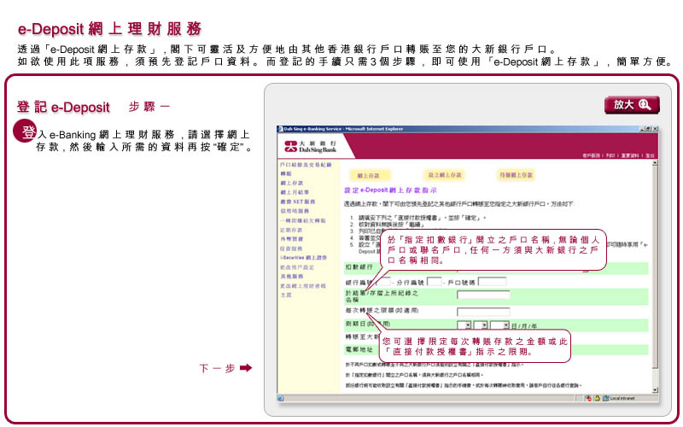Open 更改用戶設定 sidebar entry
This screenshot has height=427, width=683.
[x=297, y=267]
